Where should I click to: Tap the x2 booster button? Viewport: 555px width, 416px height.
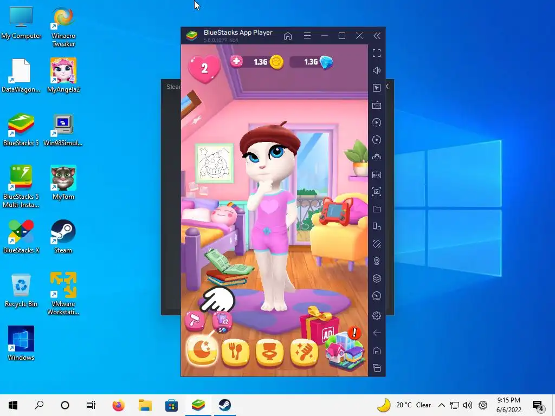pyautogui.click(x=222, y=322)
